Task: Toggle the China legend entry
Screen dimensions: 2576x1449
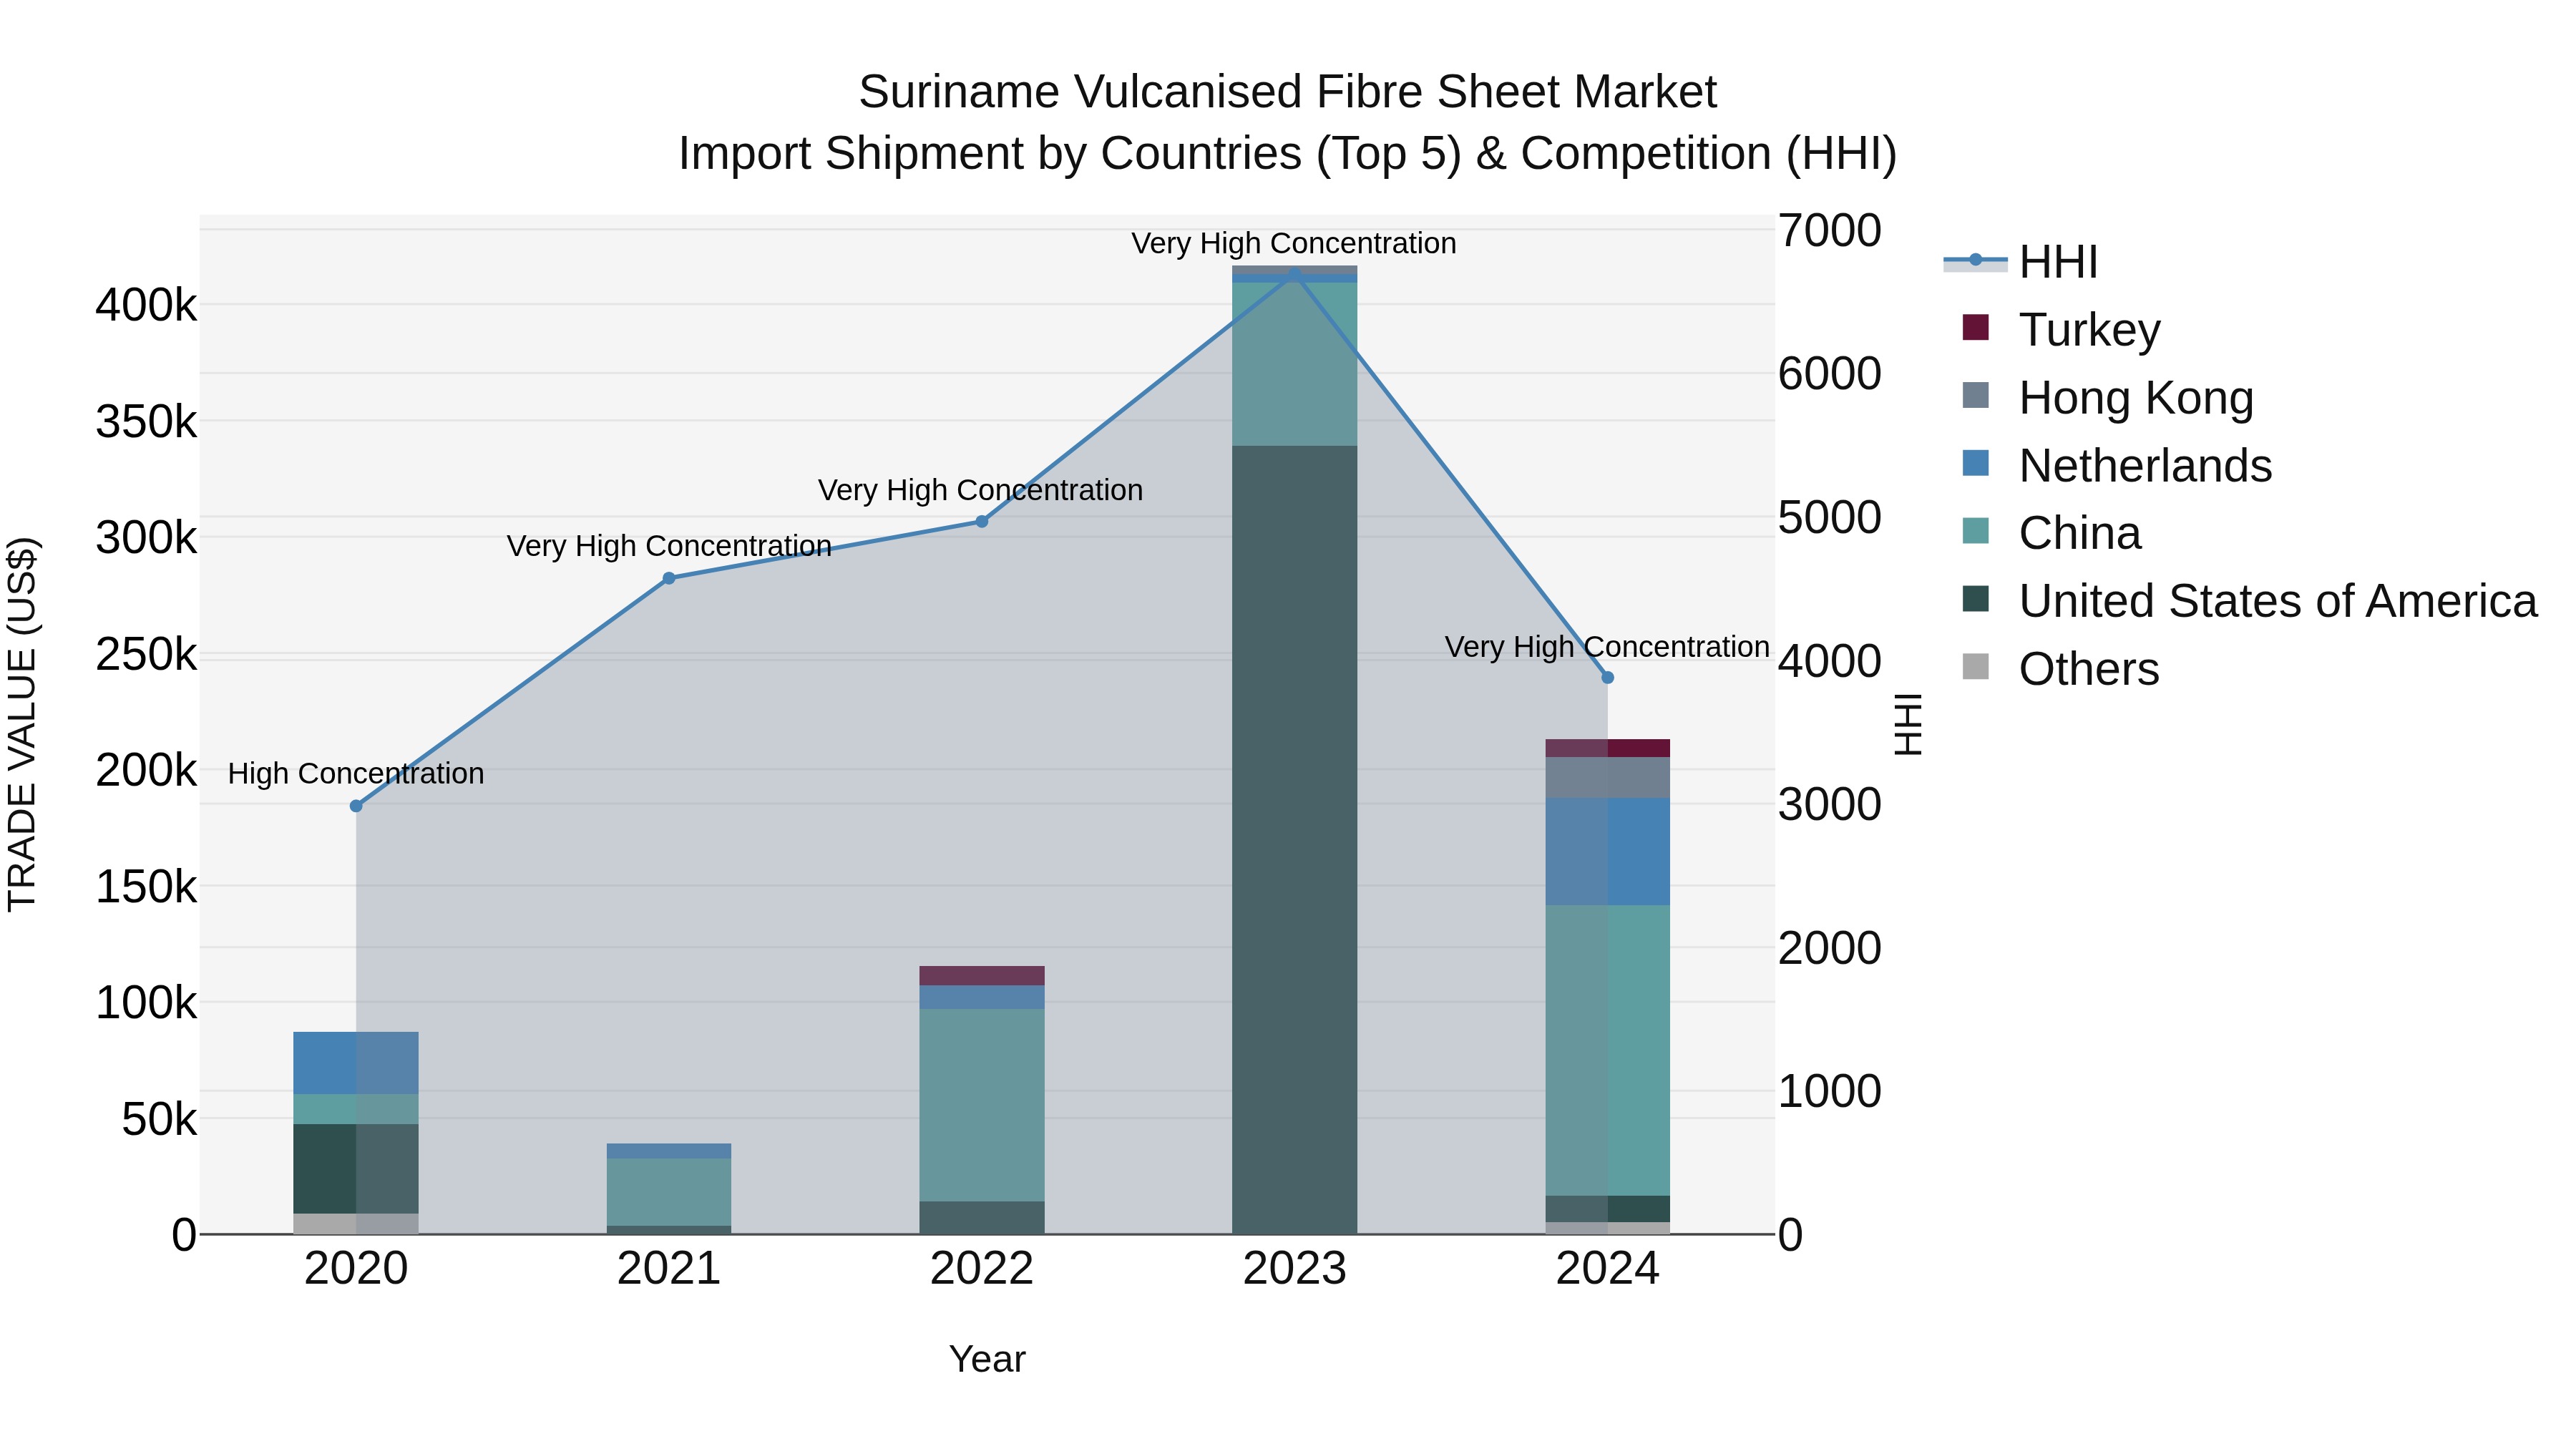Action: click(2051, 533)
